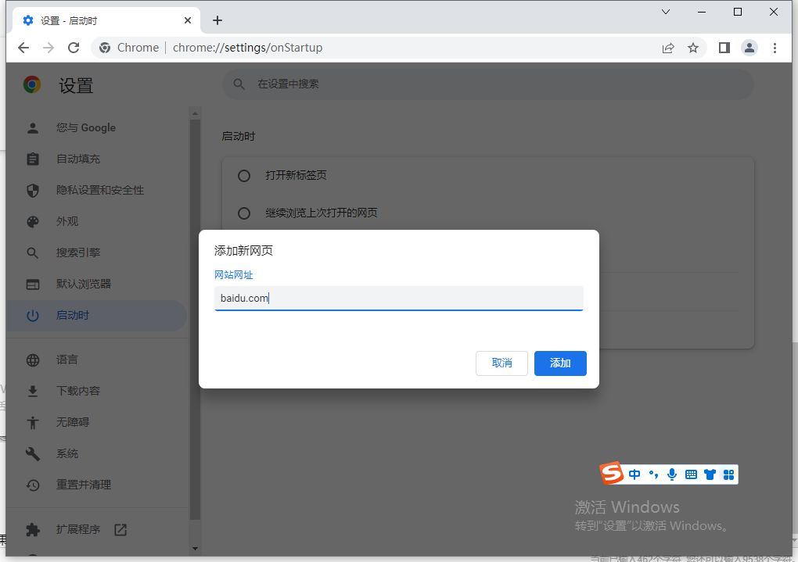Click the Sogou S logo on input toolbar
Viewport: 798px width, 562px height.
pyautogui.click(x=612, y=473)
